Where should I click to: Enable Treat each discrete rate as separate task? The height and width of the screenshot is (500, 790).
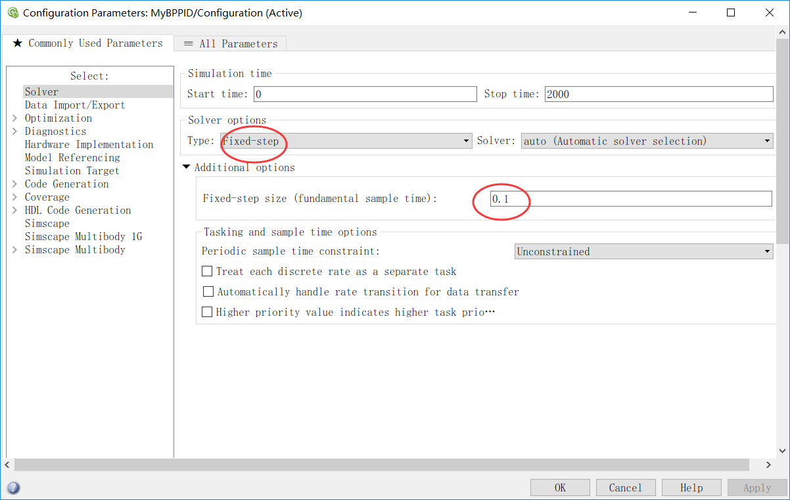point(207,271)
